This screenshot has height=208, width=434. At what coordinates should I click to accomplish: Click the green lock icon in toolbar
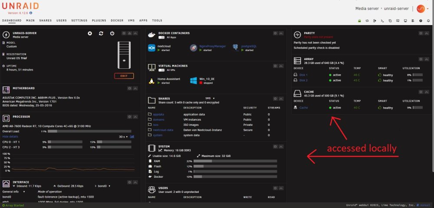click(359, 21)
